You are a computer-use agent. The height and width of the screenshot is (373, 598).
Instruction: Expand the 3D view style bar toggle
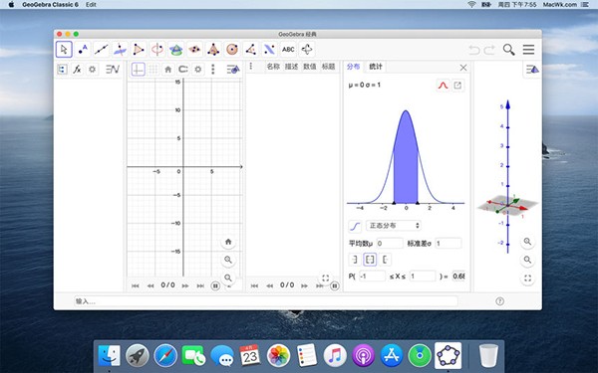tap(532, 70)
